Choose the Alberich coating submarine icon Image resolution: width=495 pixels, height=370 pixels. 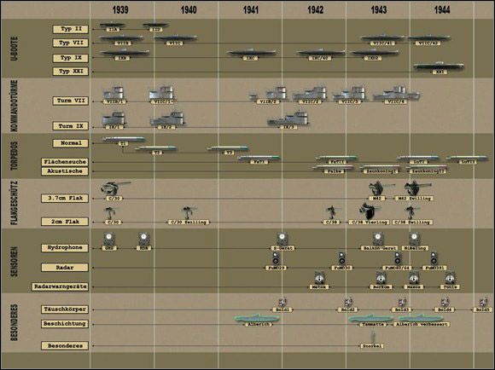[257, 318]
